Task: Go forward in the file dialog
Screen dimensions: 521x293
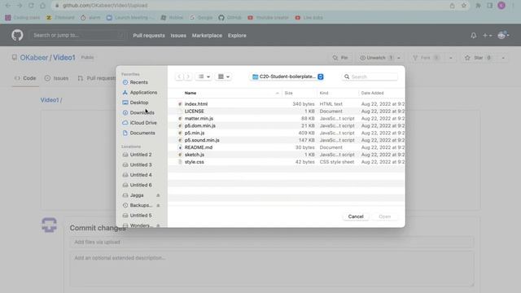Action: coord(188,77)
